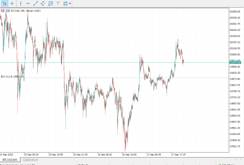Click the 19734.15 price scale label
Viewport: 244px width, 165px height.
click(x=235, y=98)
